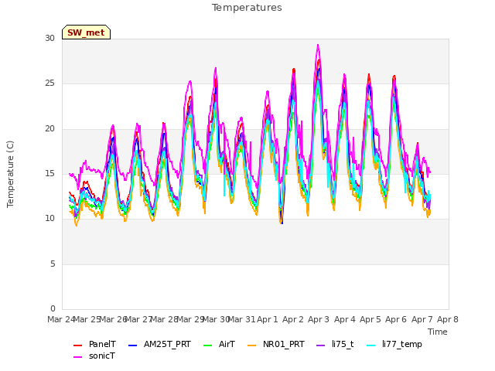
Task: Click the SW_met annotation label
Action: [86, 32]
